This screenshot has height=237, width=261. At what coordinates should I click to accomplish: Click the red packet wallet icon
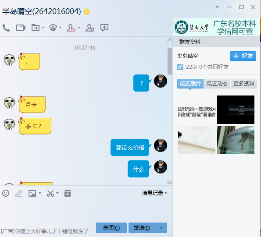[68, 193]
